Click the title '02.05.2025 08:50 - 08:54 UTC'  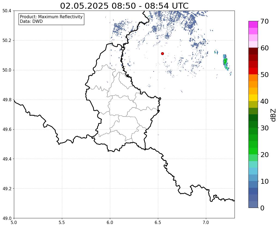click(x=124, y=6)
